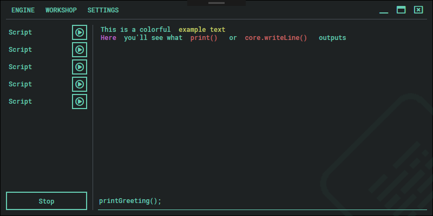Switch to the WORKSHOP menu
The height and width of the screenshot is (216, 433).
coord(61,10)
